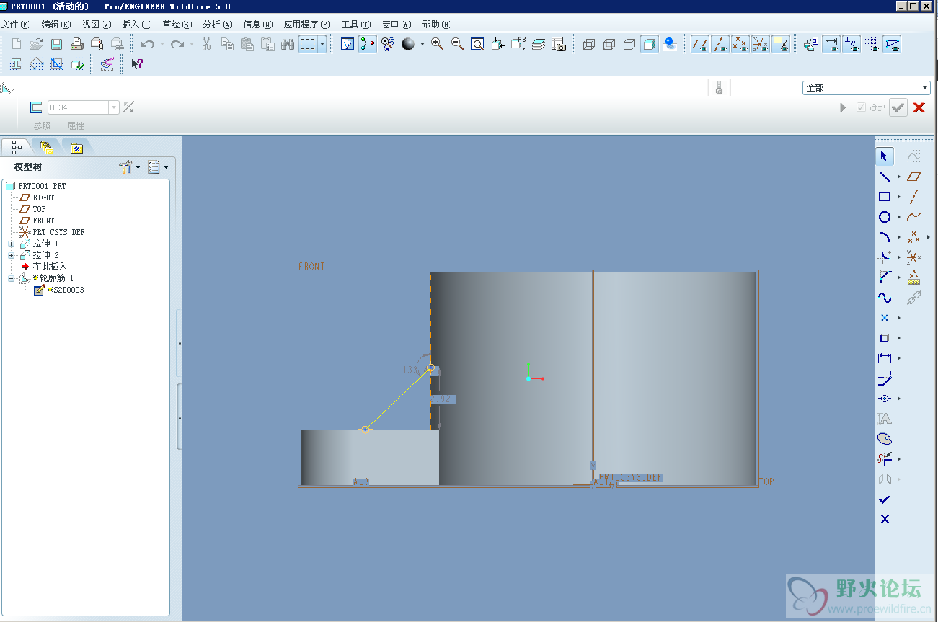Open the model tree settings dropdown
The width and height of the screenshot is (938, 622).
[130, 167]
